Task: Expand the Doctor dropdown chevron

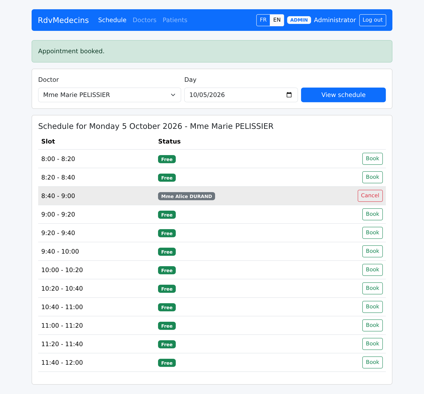Action: (x=173, y=95)
